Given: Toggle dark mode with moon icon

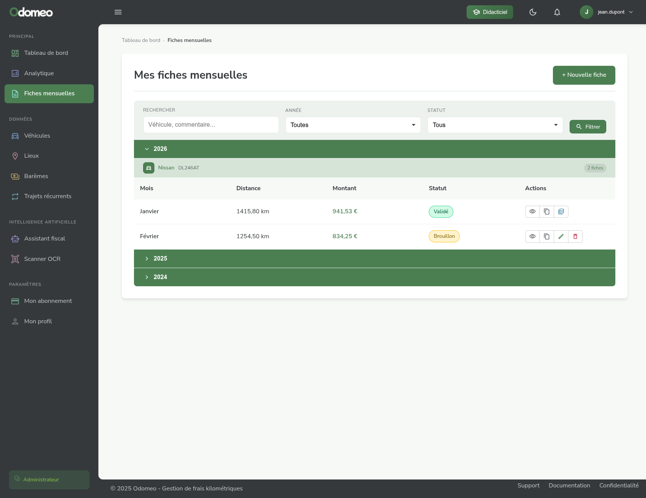Looking at the screenshot, I should pos(533,12).
